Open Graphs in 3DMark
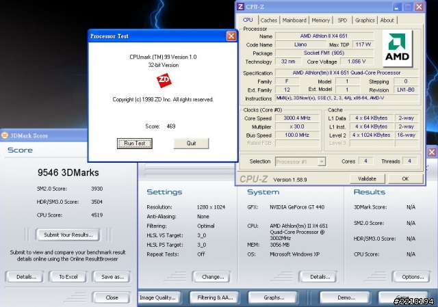This screenshot has height=307, width=438. (273, 297)
